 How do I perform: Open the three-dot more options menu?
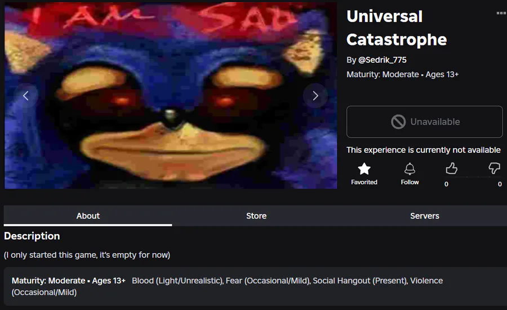(501, 13)
